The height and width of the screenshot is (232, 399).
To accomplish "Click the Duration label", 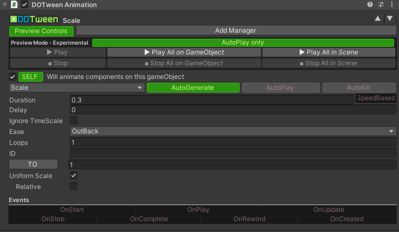I will pyautogui.click(x=22, y=100).
